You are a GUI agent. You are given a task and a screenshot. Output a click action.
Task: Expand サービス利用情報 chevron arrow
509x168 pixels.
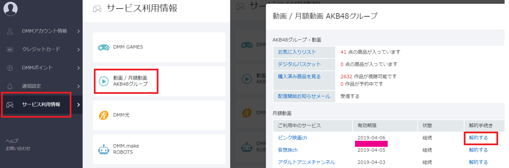click(78, 105)
